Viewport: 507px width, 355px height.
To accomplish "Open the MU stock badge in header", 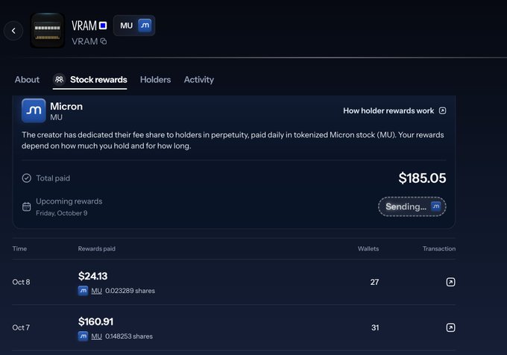I will [x=134, y=25].
